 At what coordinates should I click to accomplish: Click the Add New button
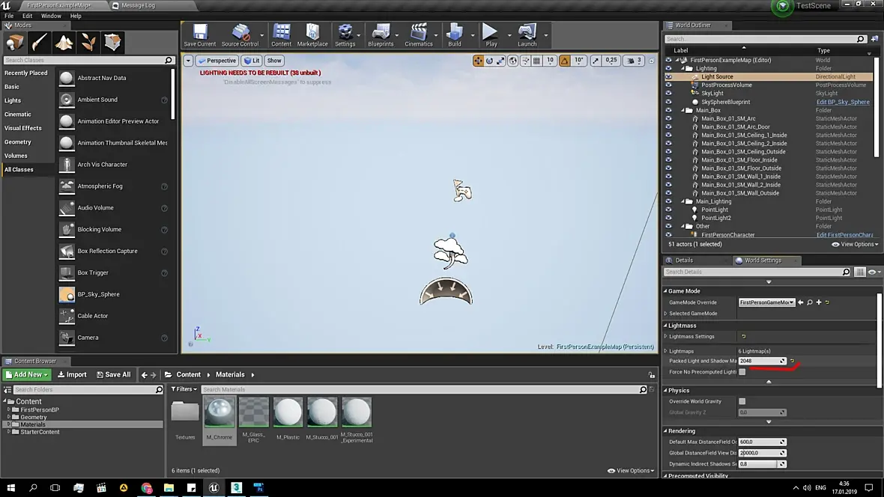27,375
